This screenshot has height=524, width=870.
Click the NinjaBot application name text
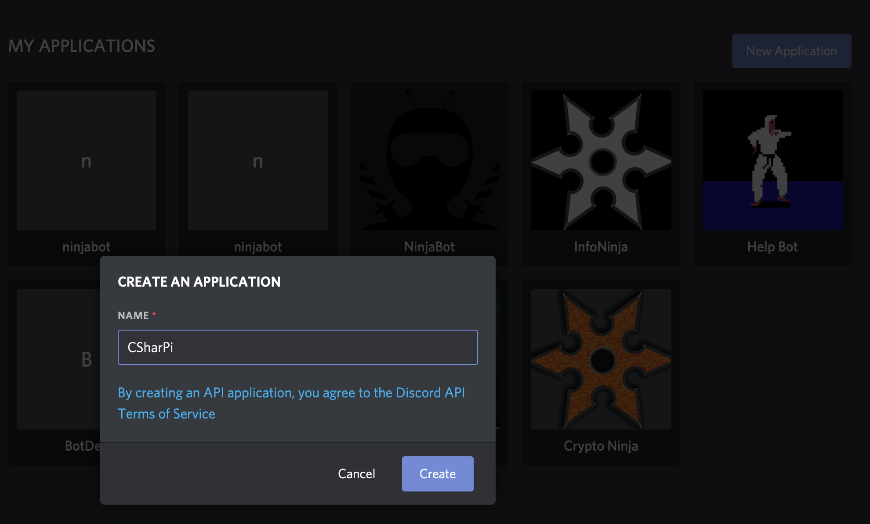pos(429,247)
